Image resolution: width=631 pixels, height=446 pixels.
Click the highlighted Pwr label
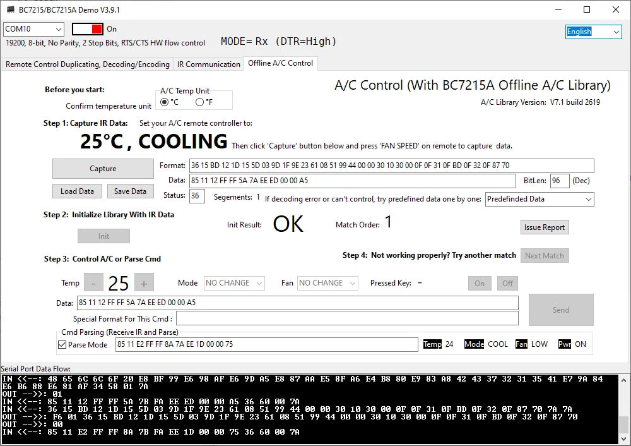[x=565, y=344]
